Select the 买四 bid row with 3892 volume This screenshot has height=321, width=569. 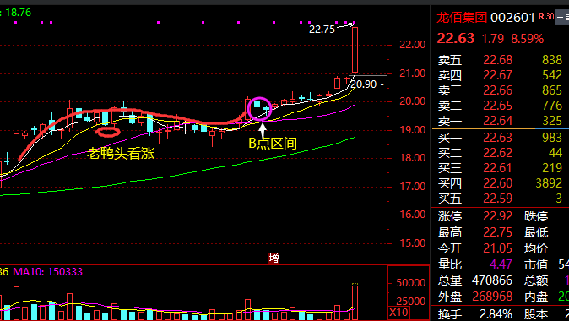(501, 183)
